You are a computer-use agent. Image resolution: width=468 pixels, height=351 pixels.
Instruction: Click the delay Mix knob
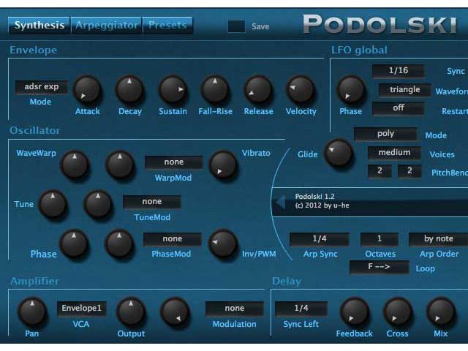(440, 312)
